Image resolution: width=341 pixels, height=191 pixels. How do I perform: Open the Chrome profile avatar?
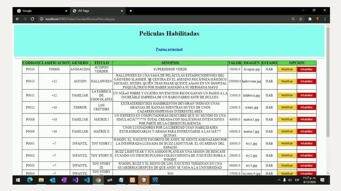click(318, 19)
